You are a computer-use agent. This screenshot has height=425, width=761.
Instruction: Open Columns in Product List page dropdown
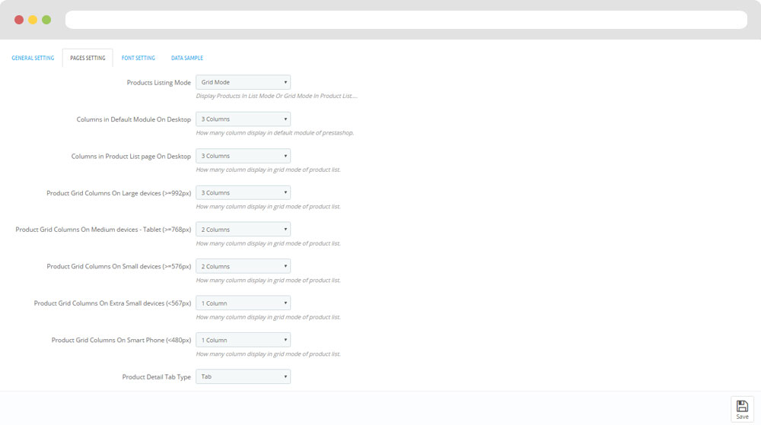(x=243, y=156)
